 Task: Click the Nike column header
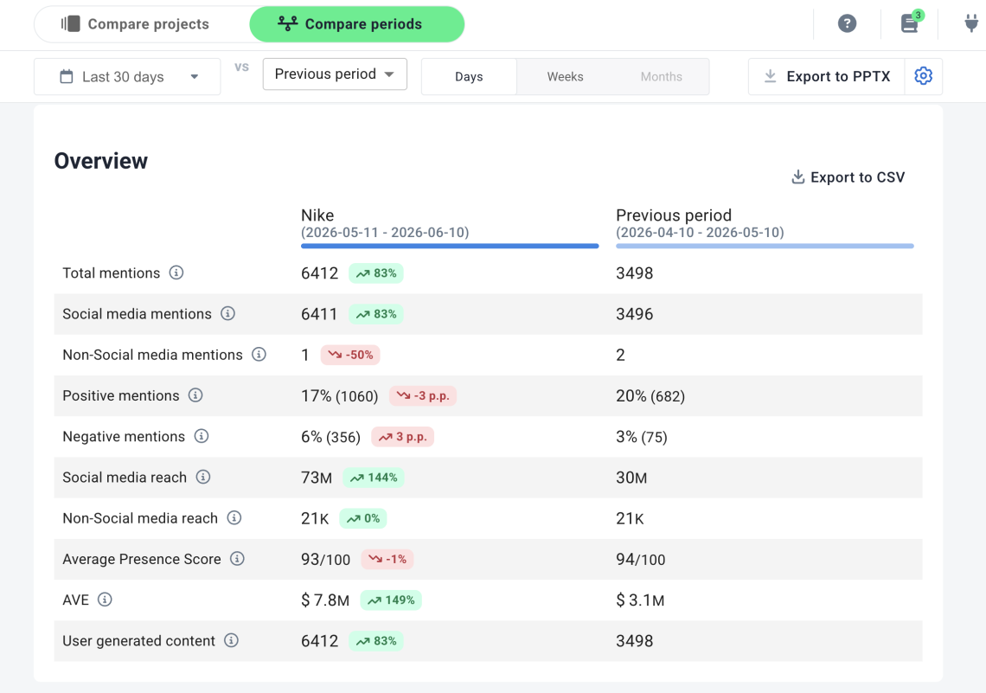[317, 215]
